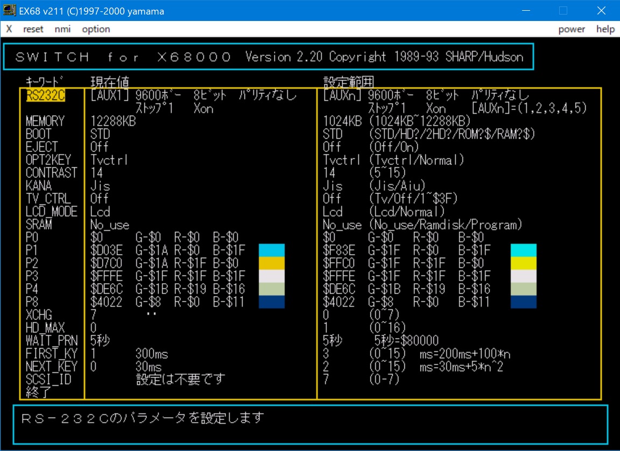Open the option menu
620x451 pixels.
point(96,29)
